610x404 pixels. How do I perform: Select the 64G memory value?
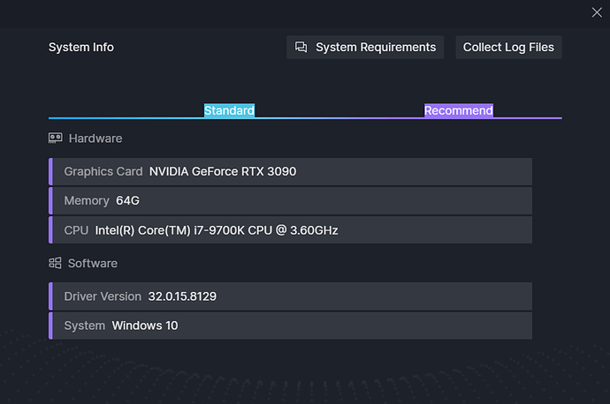(x=127, y=201)
